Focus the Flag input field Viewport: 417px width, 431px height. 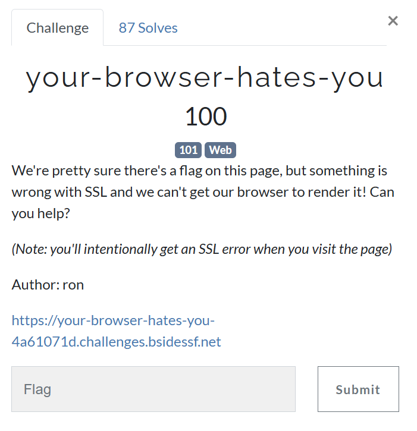coord(153,389)
